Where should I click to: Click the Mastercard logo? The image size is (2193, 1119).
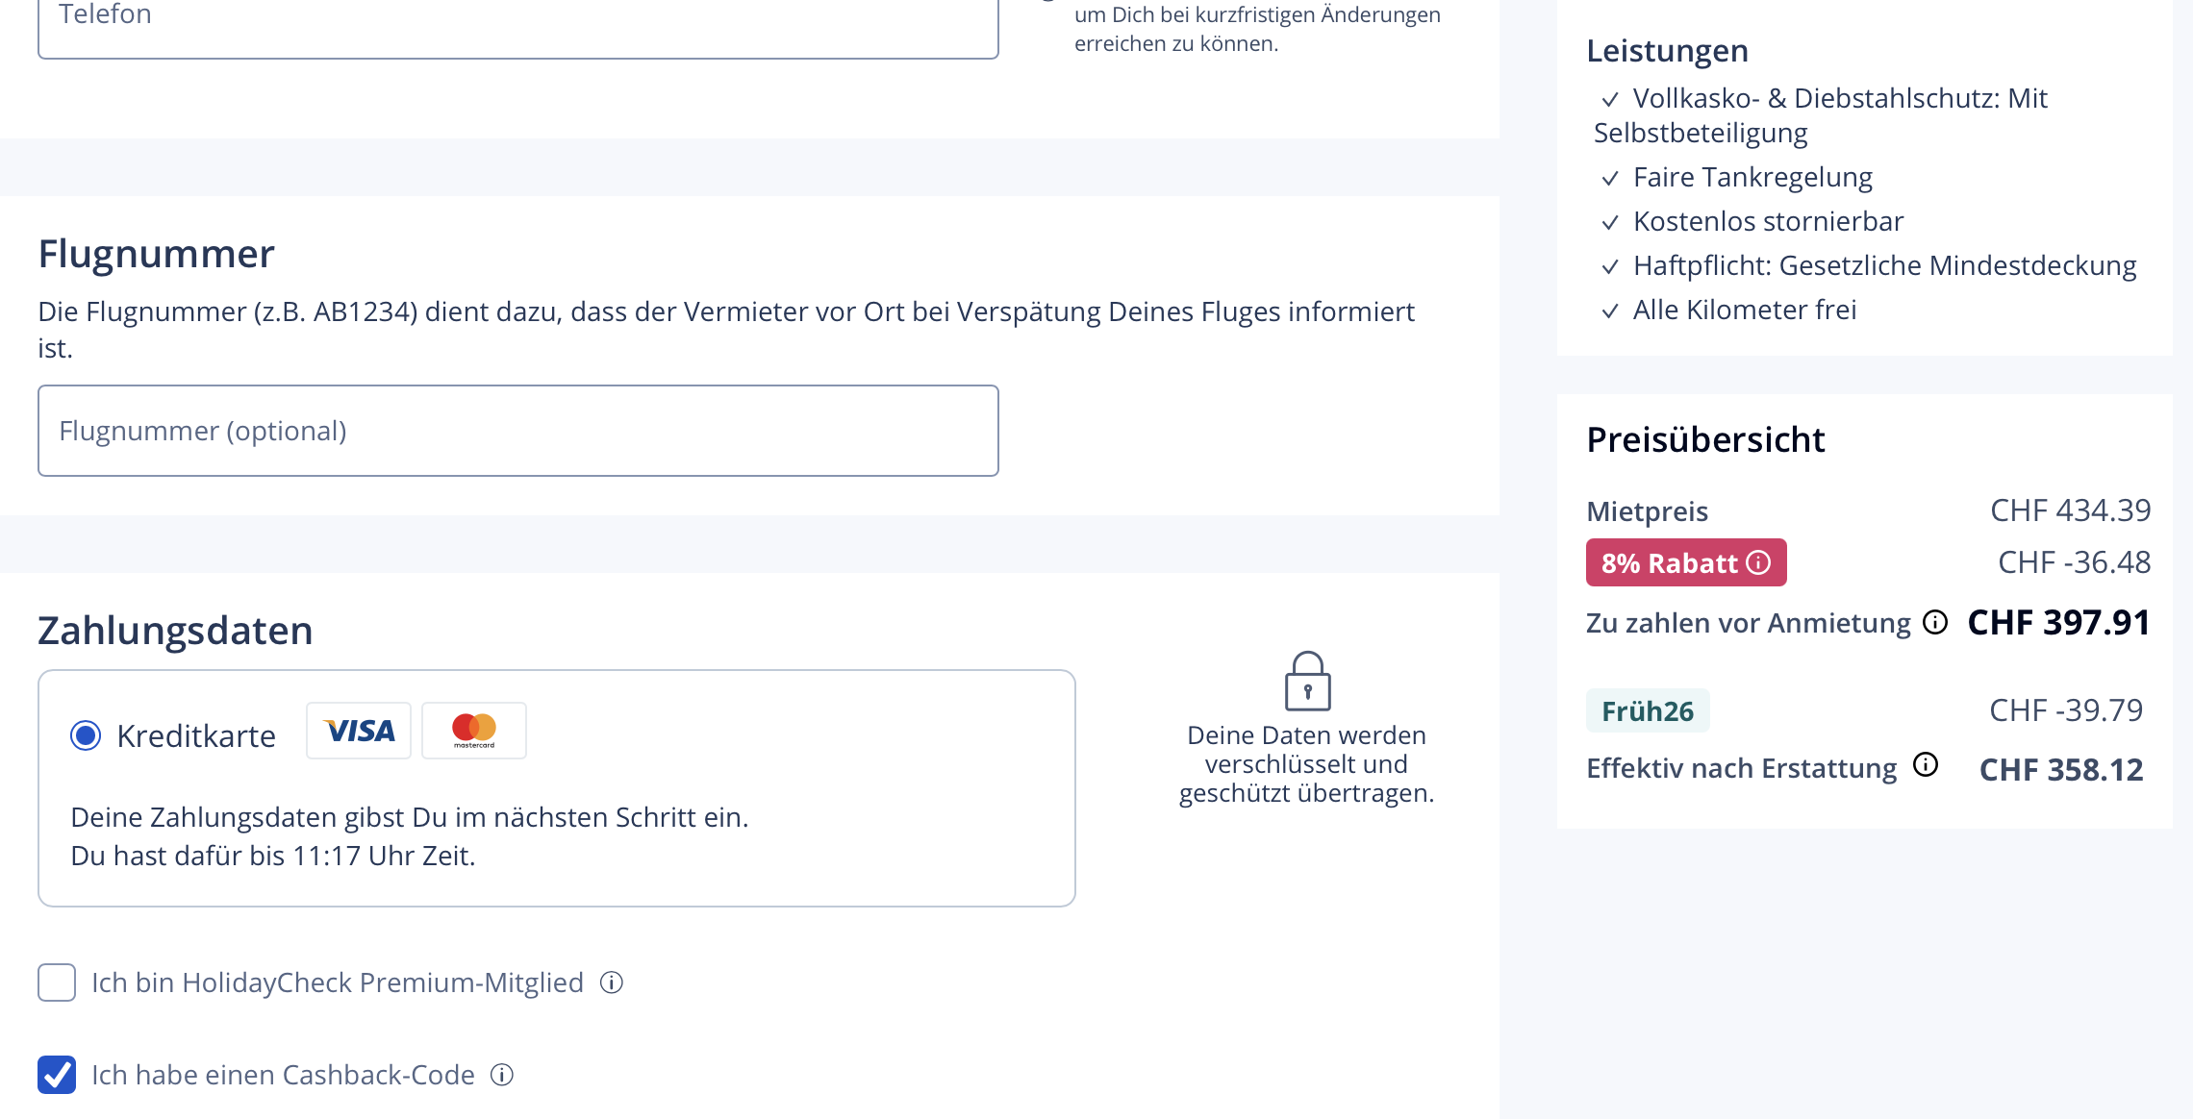pyautogui.click(x=474, y=731)
